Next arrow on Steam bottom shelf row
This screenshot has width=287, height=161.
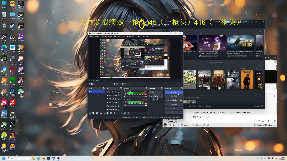(260, 95)
